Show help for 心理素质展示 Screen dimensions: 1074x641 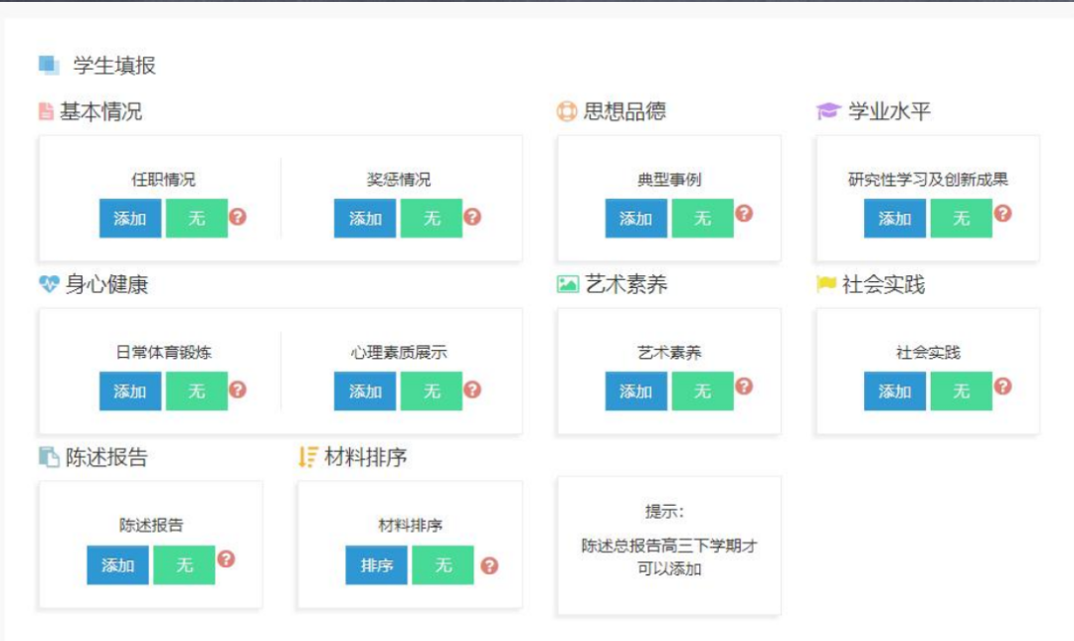tap(472, 389)
